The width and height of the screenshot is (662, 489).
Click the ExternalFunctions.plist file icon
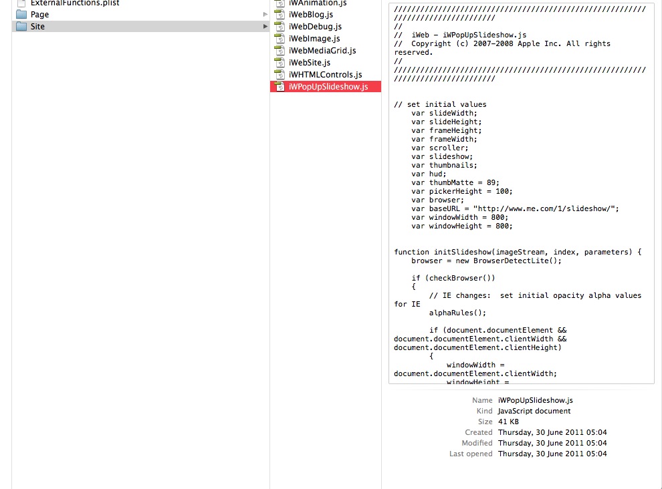point(21,3)
